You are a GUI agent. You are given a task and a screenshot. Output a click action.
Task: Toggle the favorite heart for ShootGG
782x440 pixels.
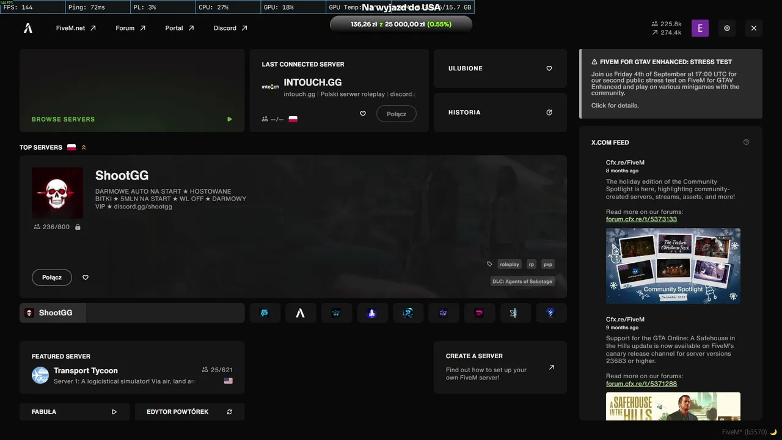pyautogui.click(x=86, y=277)
